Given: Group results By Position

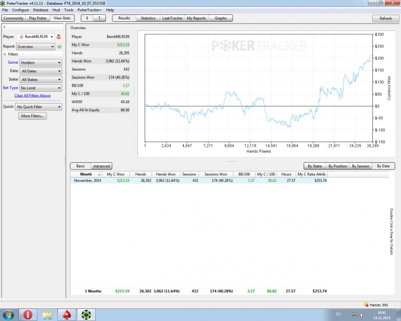Looking at the screenshot, I should (337, 166).
